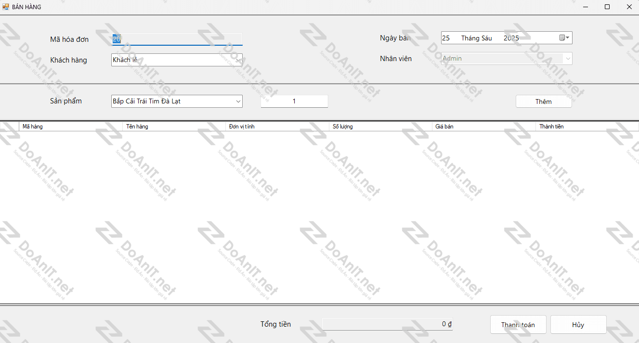Screen dimensions: 639x343
Task: Click the Đơn vị tính column header
Action: click(x=277, y=127)
